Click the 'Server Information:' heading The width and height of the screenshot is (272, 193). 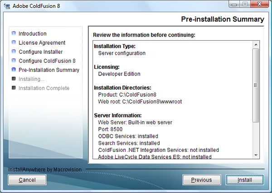[x=118, y=115]
